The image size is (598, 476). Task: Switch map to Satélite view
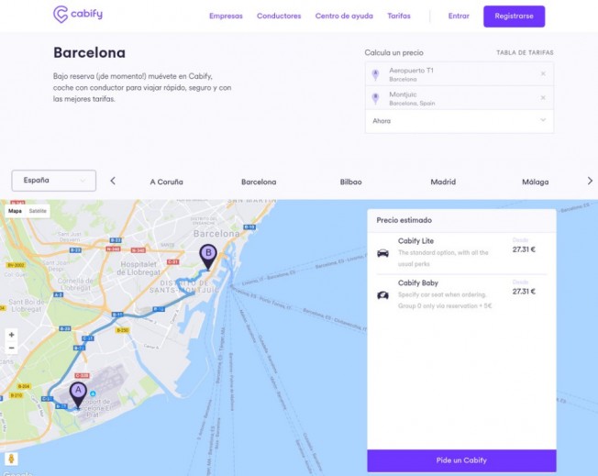(38, 211)
